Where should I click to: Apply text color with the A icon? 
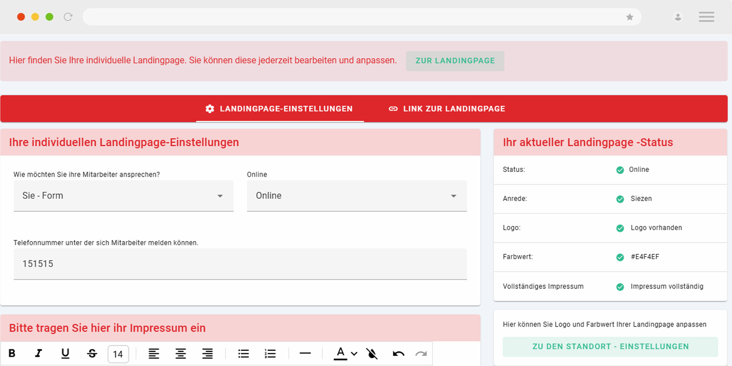coord(341,353)
